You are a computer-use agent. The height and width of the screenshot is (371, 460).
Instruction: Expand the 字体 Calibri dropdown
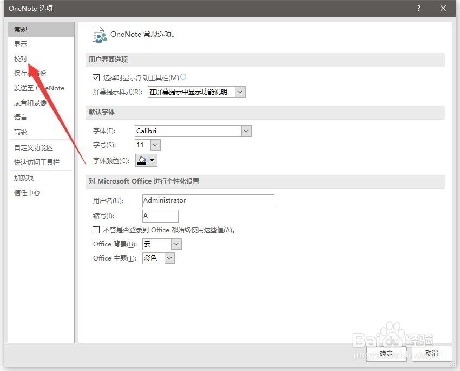tap(246, 131)
